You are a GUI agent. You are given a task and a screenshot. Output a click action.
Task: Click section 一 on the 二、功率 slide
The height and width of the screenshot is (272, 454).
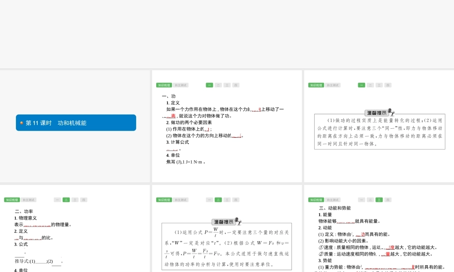click(x=57, y=200)
